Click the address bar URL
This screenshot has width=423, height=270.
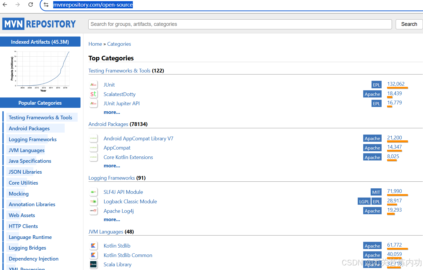coord(93,5)
